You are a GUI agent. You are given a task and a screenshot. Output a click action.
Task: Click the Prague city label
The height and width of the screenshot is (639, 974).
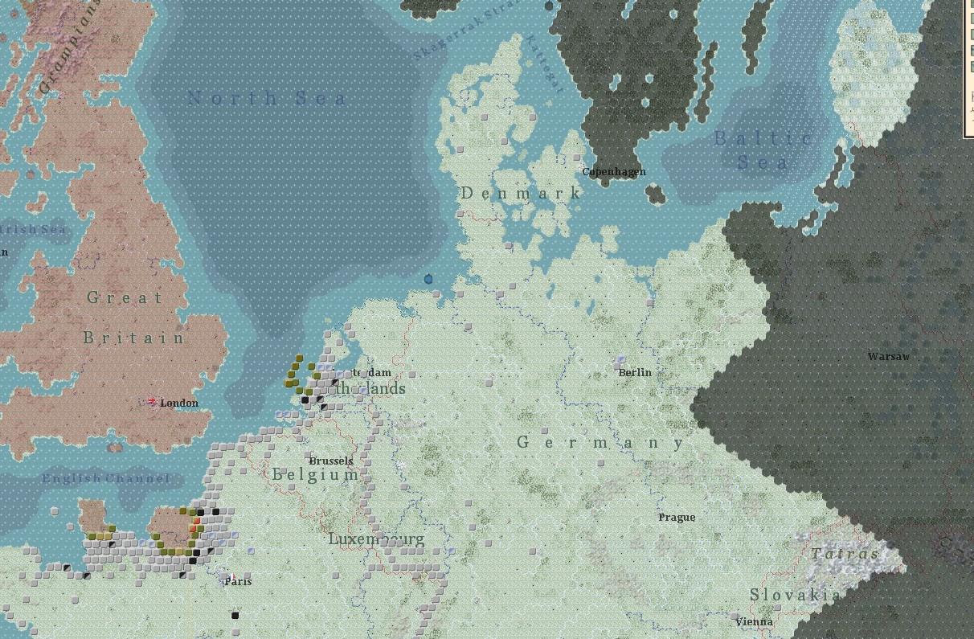point(677,517)
